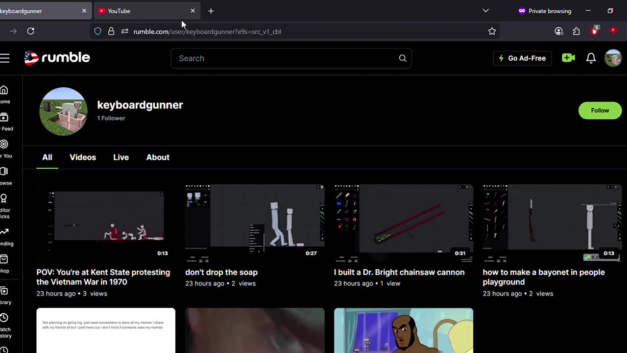Click the Rumble logo
Viewport: 627px width, 353px height.
pyautogui.click(x=57, y=58)
